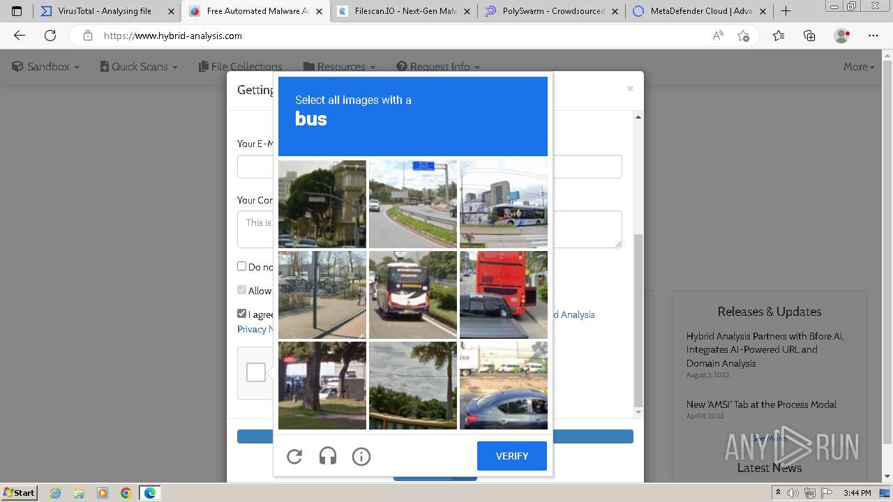
Task: Switch to PolySwarm tab
Action: pos(550,11)
